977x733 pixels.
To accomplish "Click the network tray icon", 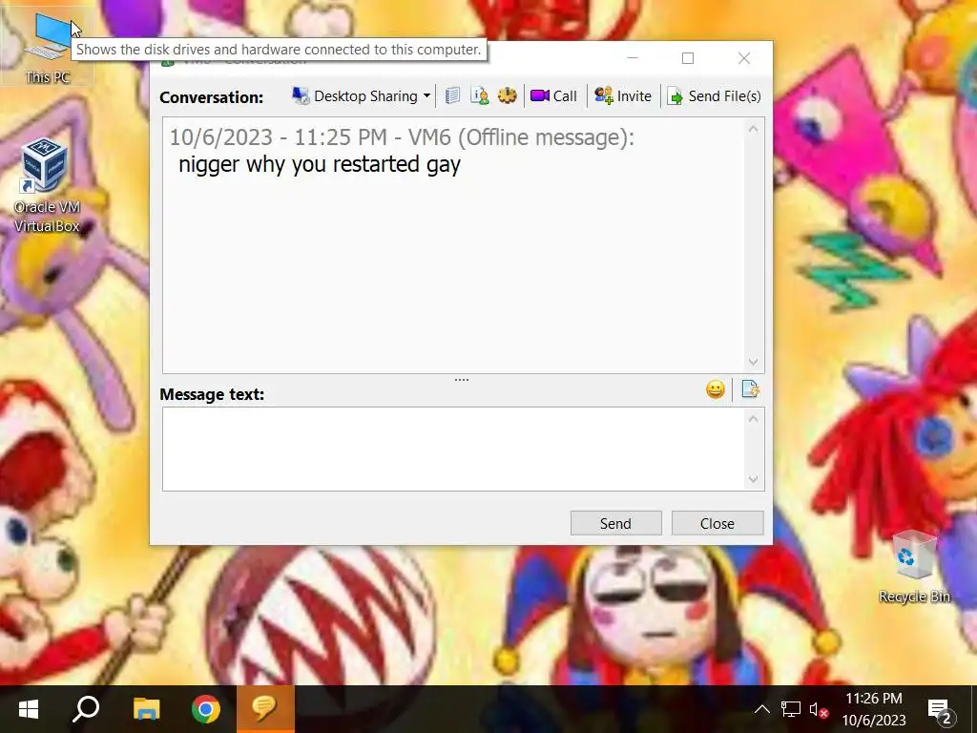I will [791, 709].
